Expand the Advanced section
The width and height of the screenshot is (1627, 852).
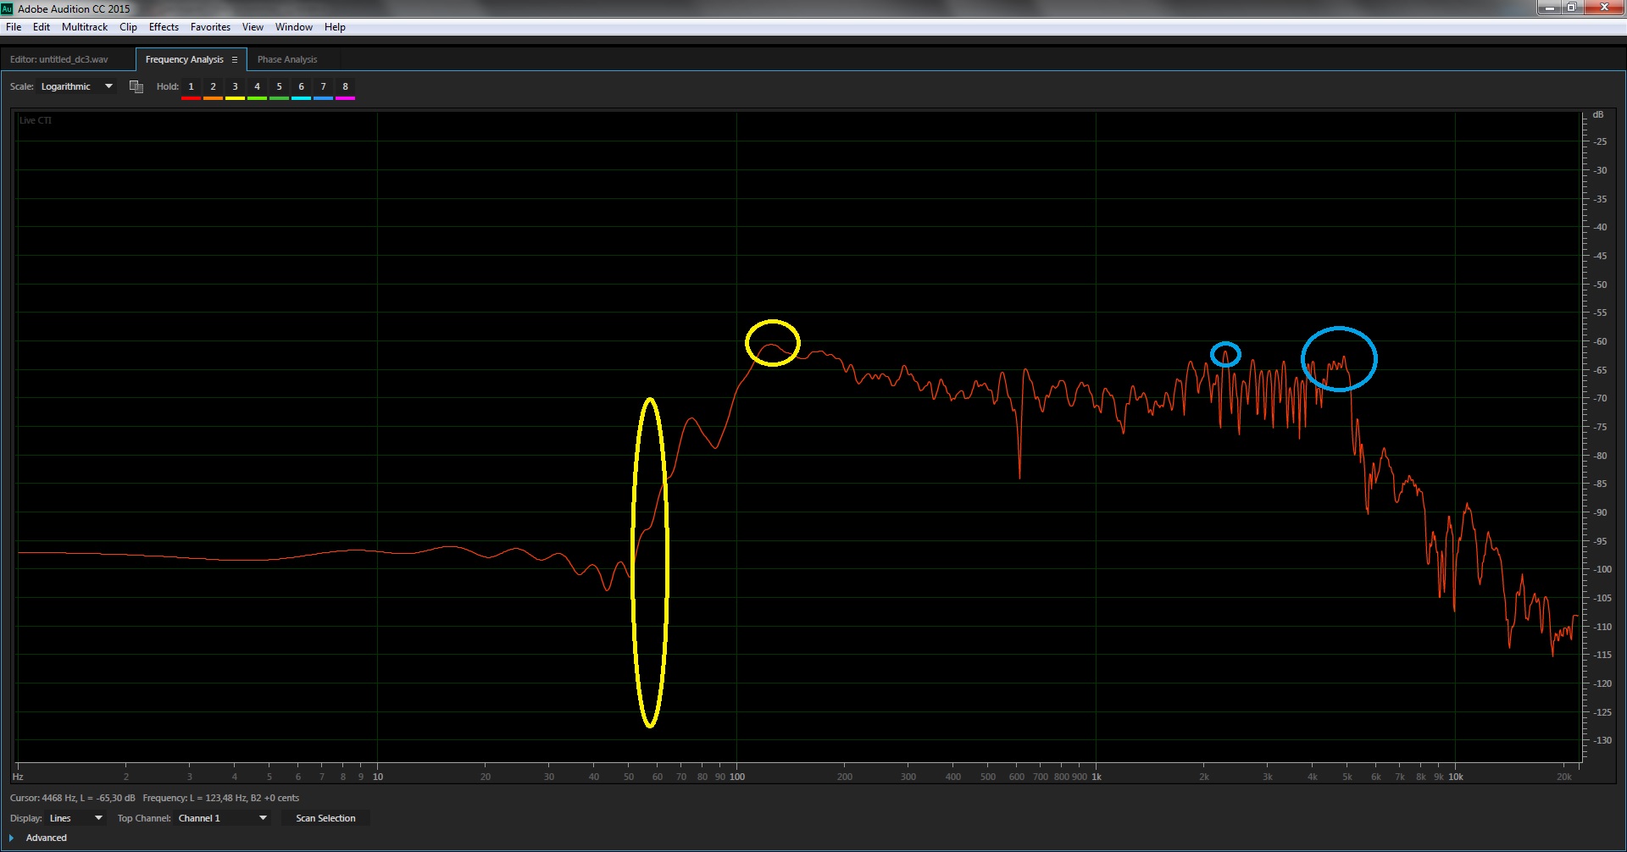tap(12, 838)
